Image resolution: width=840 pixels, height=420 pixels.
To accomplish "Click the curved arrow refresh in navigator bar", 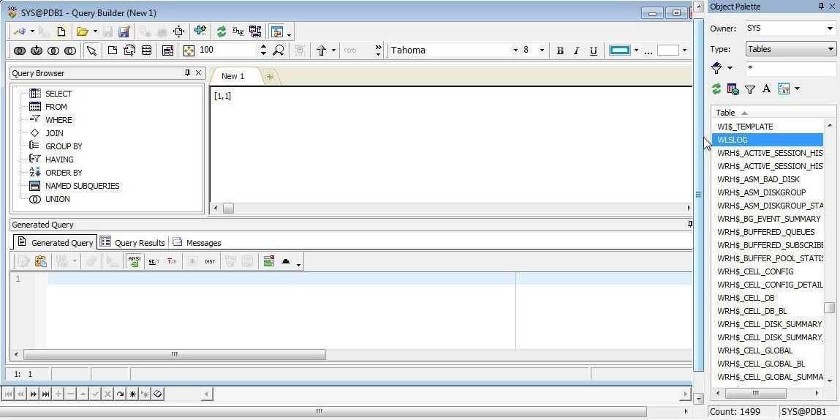I will (121, 394).
